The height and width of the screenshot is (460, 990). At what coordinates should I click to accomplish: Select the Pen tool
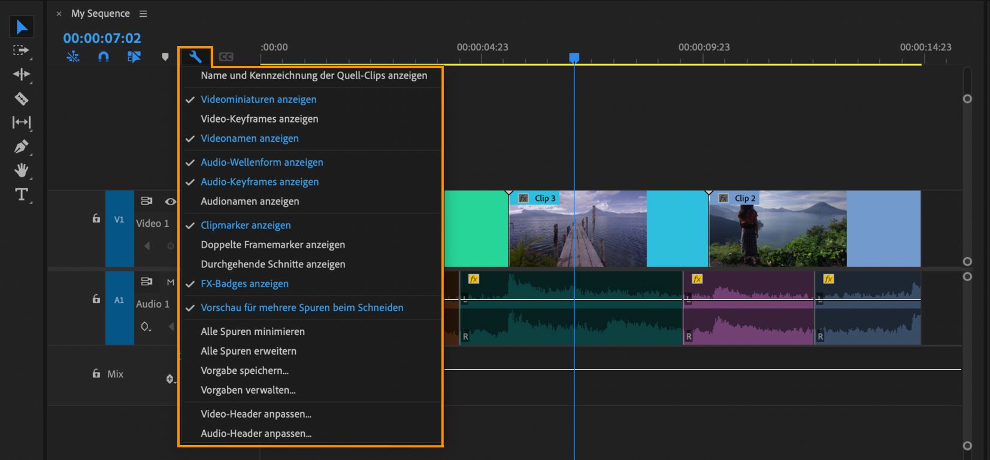(x=22, y=147)
